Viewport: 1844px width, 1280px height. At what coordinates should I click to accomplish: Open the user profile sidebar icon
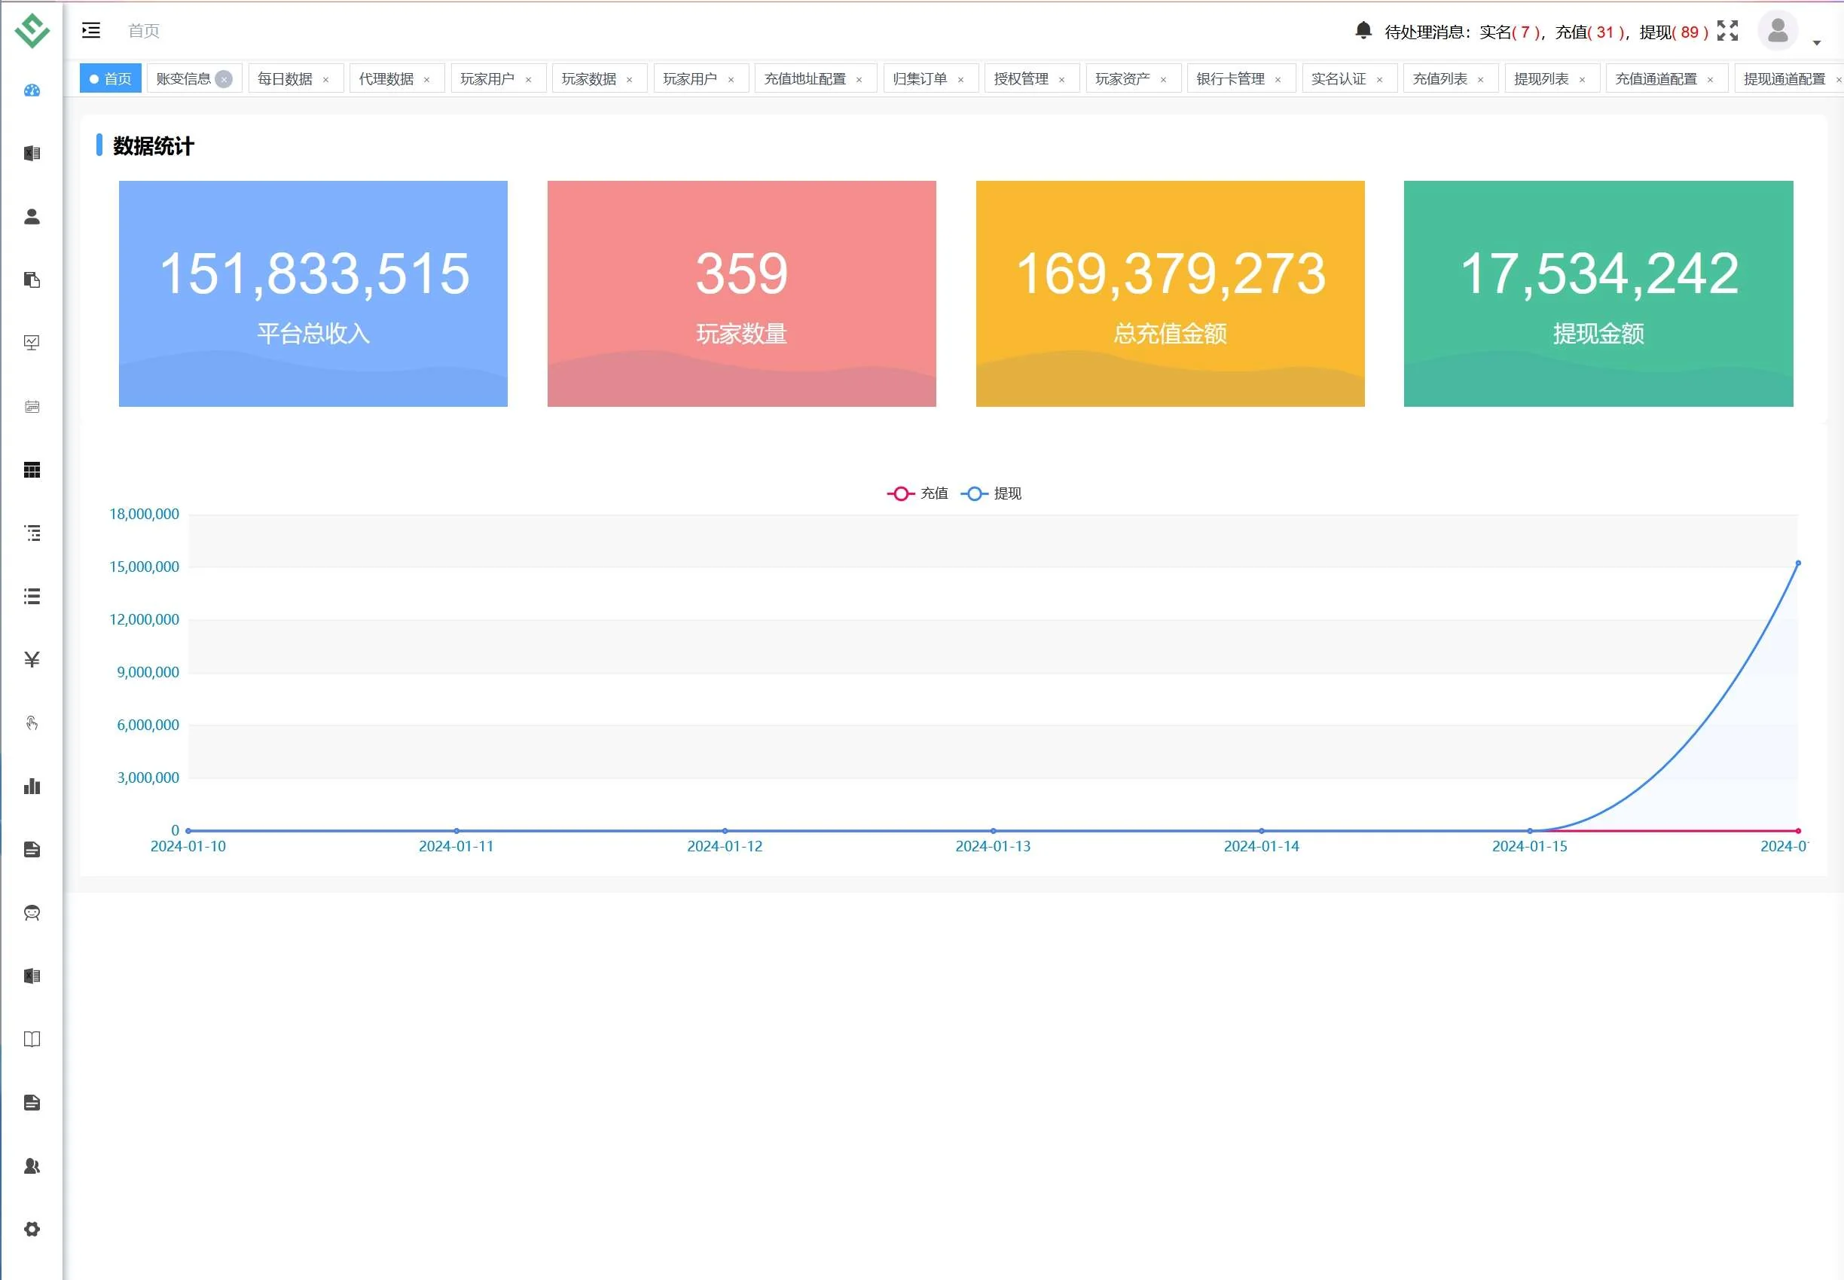click(32, 216)
